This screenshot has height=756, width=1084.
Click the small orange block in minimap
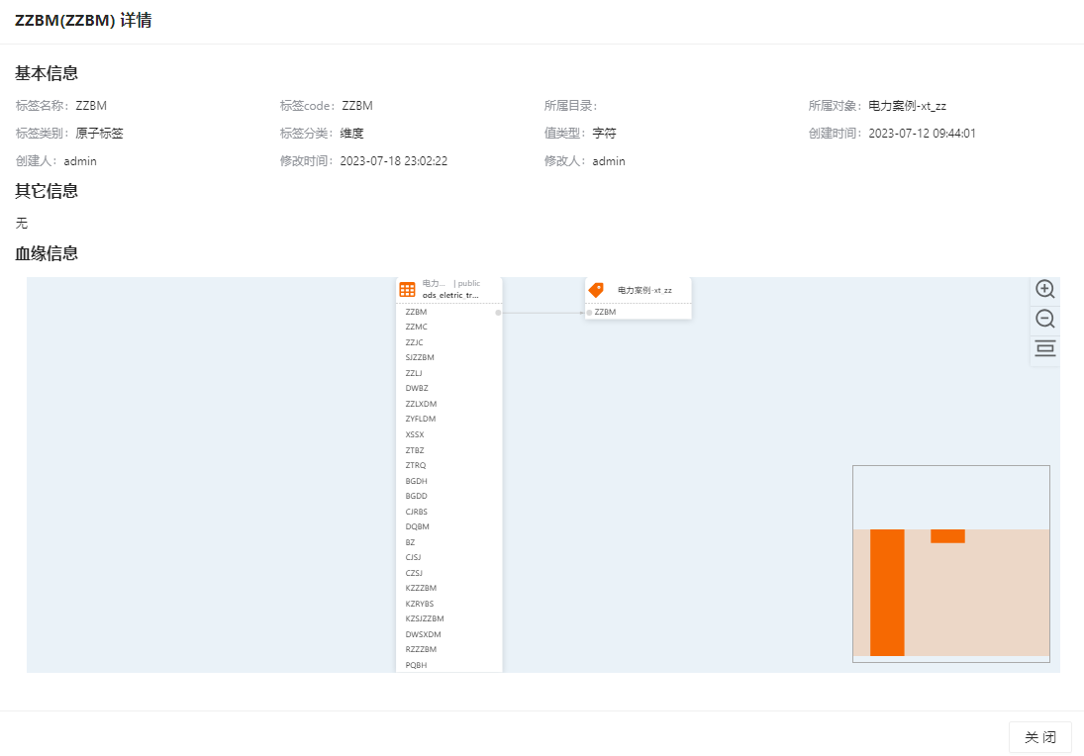click(x=947, y=536)
